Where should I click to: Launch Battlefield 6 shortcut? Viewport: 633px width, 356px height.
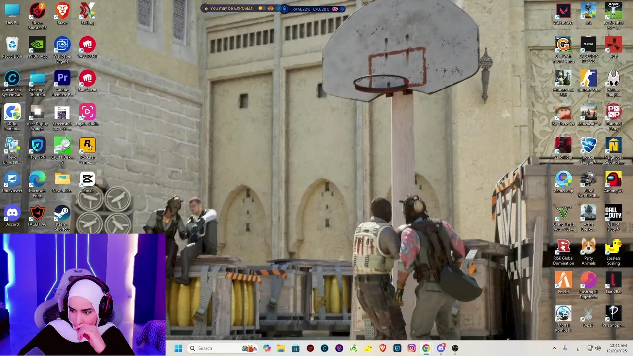[588, 115]
